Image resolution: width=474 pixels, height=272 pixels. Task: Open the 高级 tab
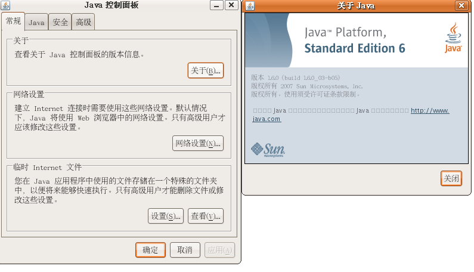(83, 23)
